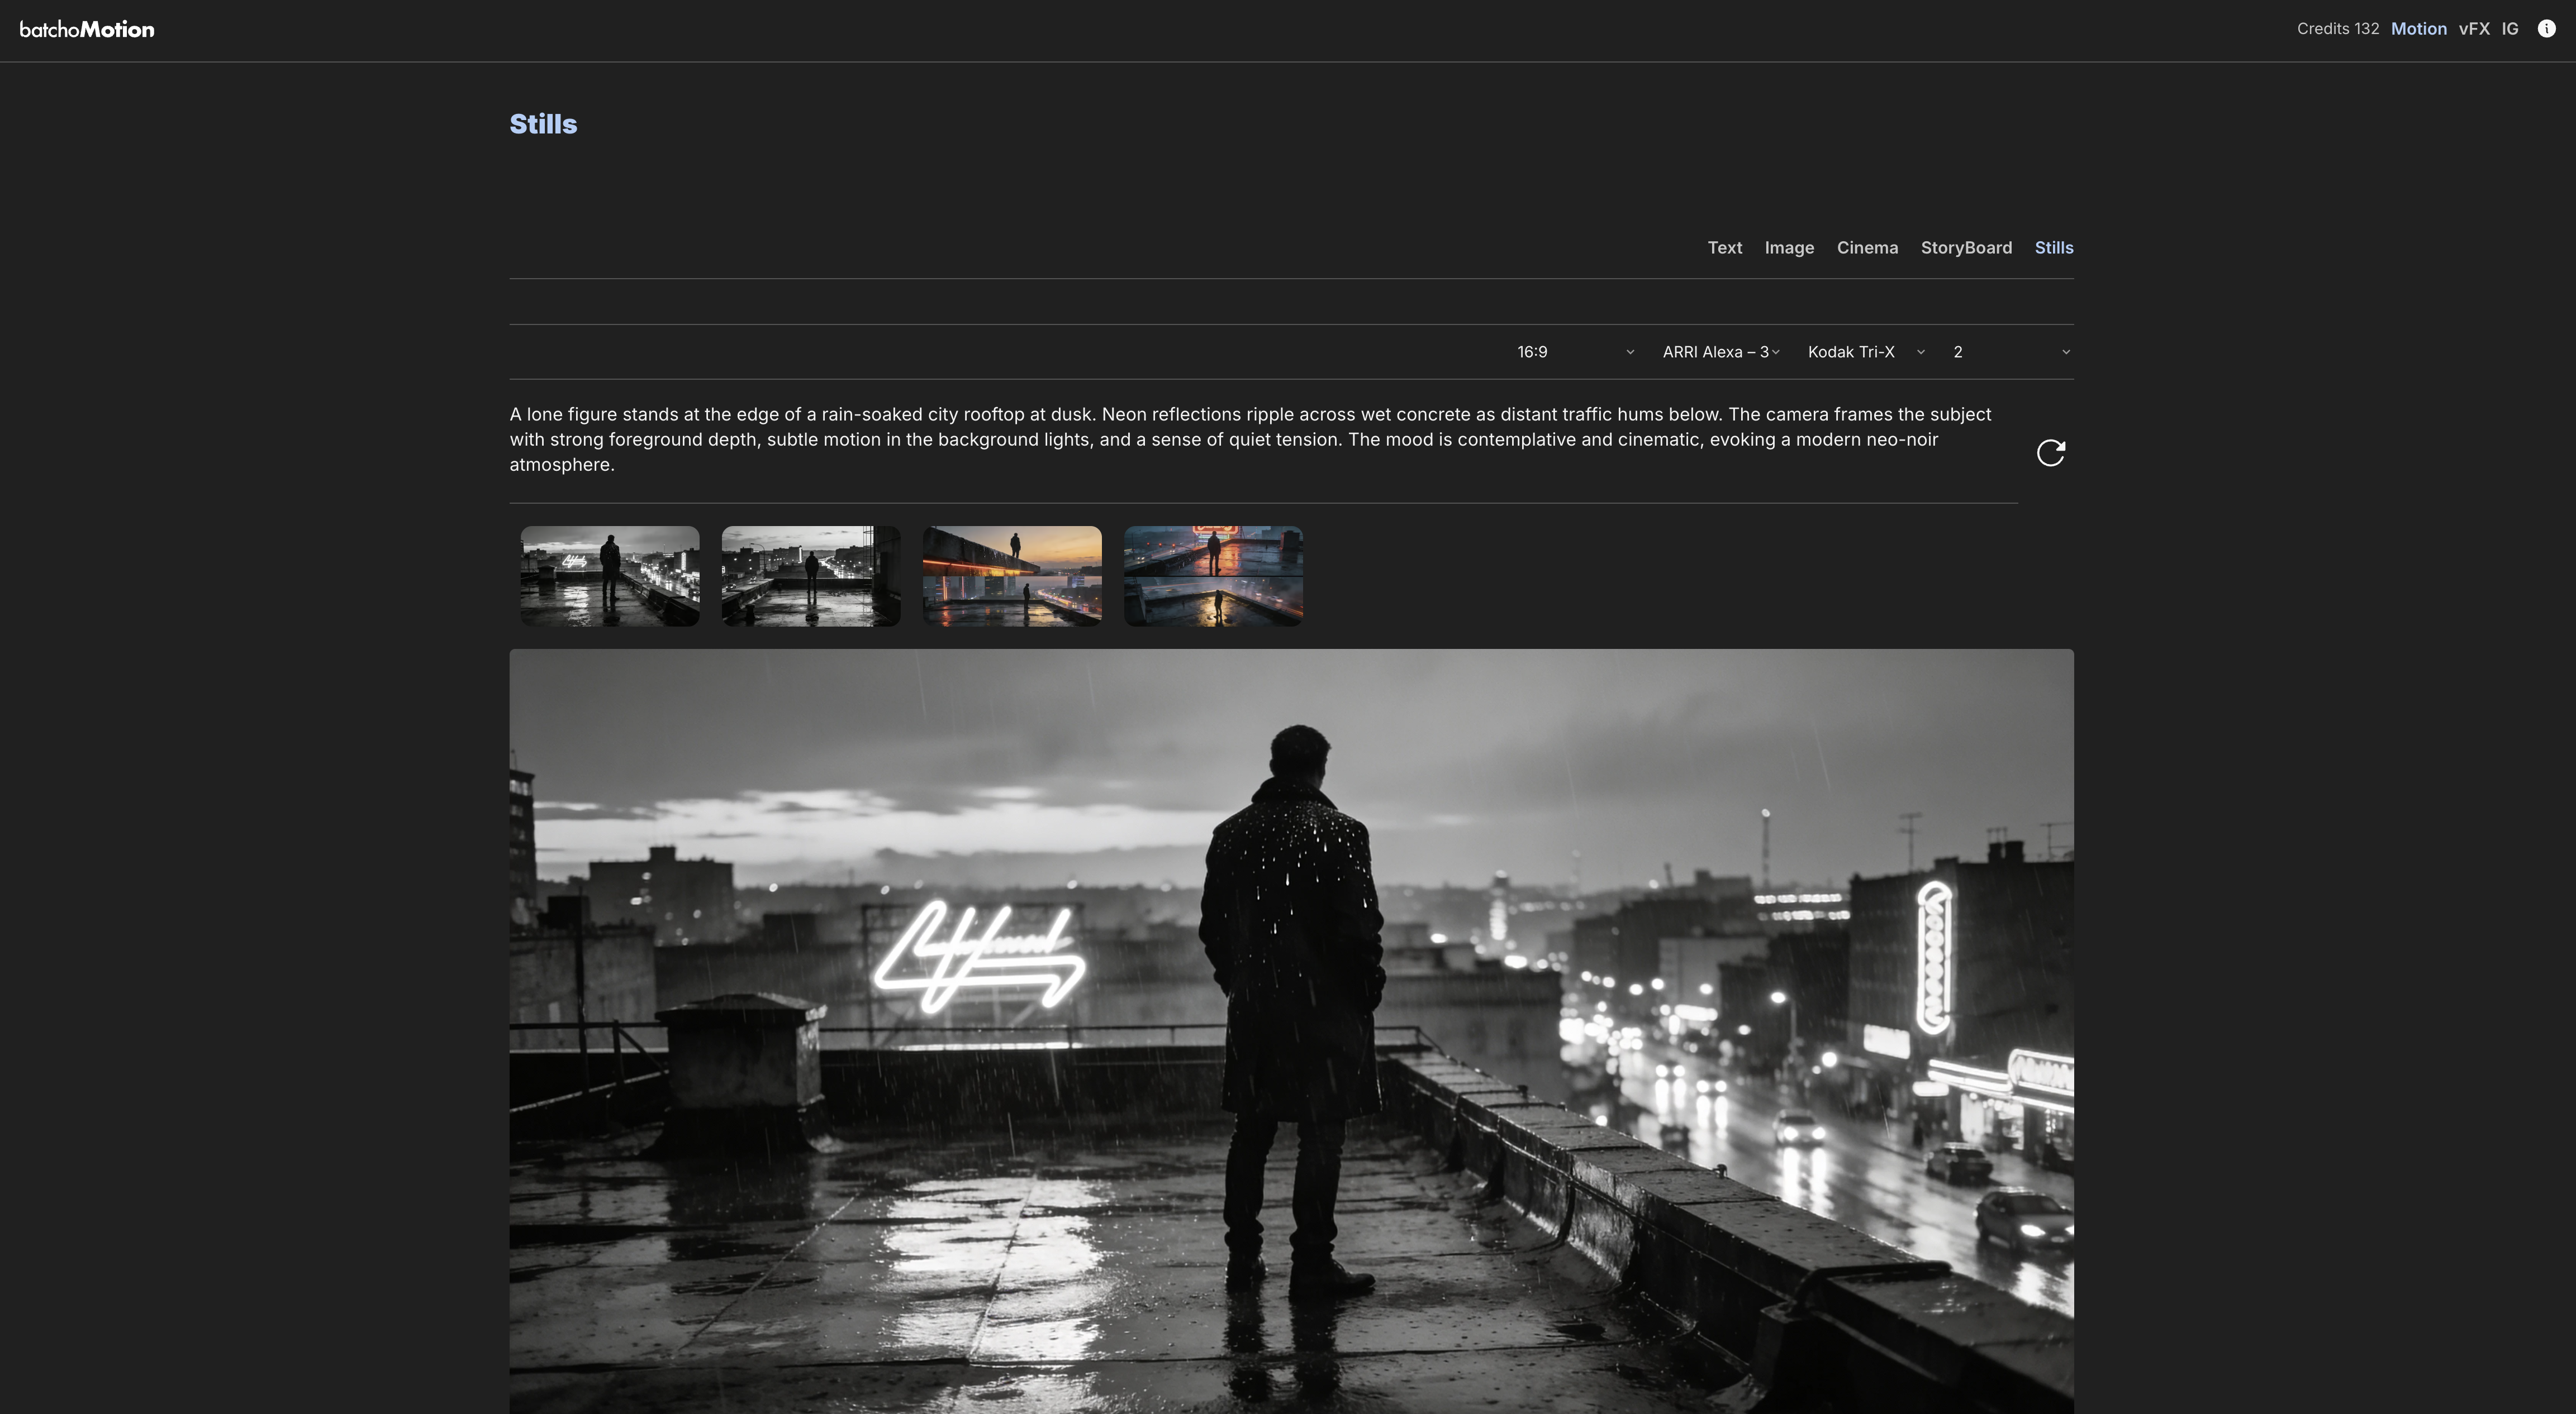
Task: Click the regenerate prompt icon
Action: pyautogui.click(x=2051, y=452)
